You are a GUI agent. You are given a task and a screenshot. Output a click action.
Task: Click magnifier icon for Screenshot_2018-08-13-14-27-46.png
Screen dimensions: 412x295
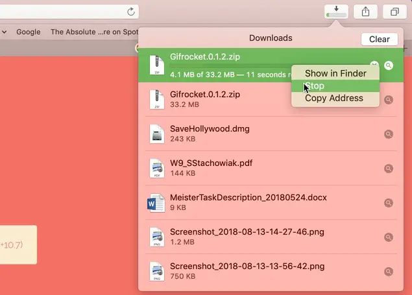coord(389,237)
